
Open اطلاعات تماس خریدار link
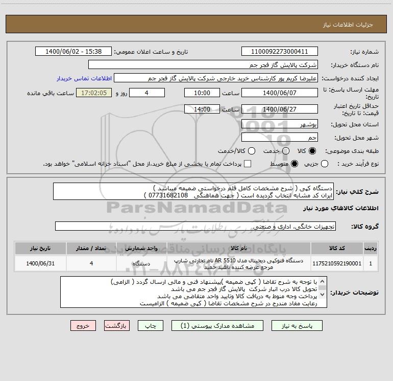click(84, 78)
